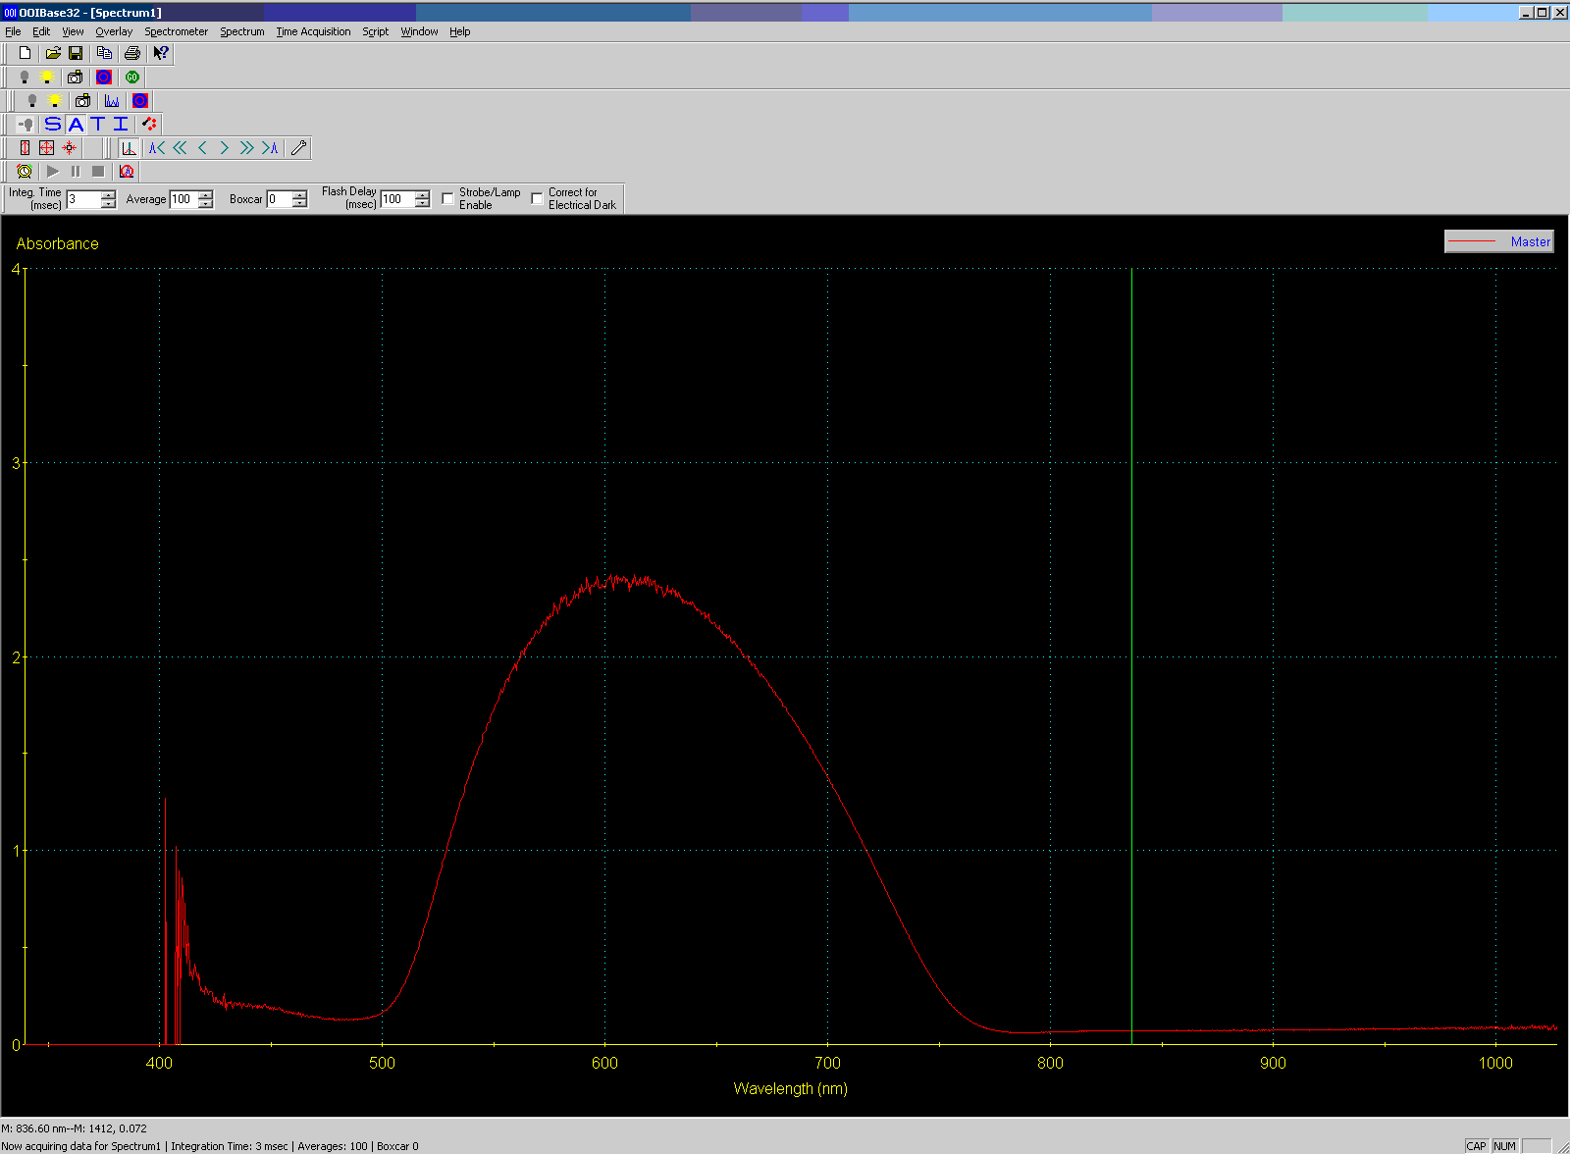The image size is (1571, 1154).
Task: Open a saved file using folder icon
Action: (x=53, y=53)
